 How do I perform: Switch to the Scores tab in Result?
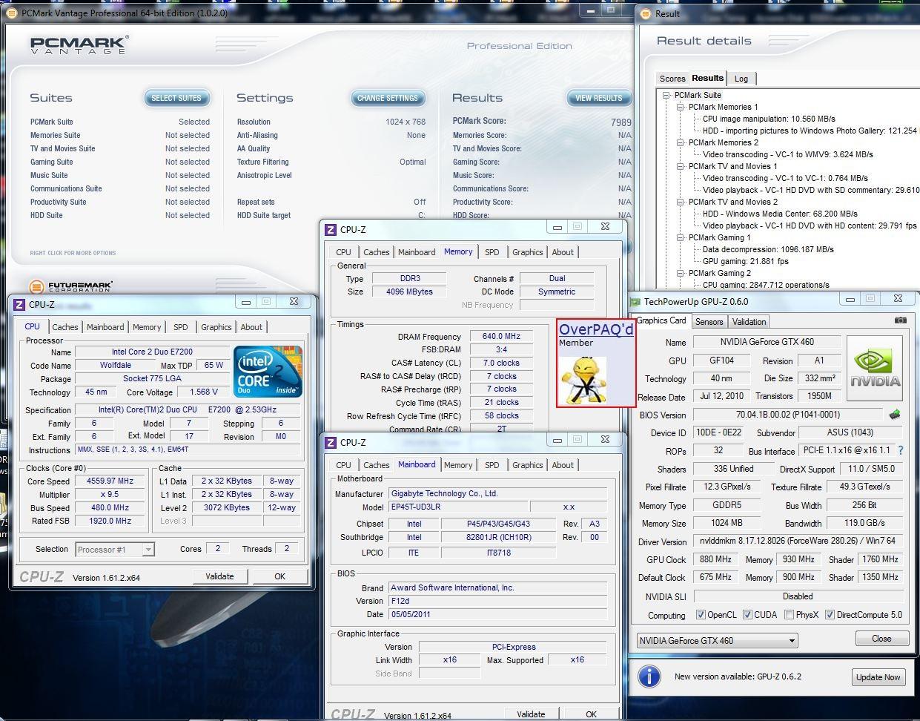tap(672, 79)
